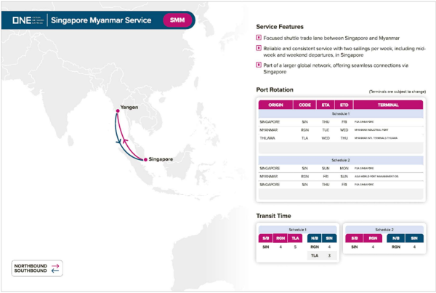Click the teal N/B cell in Schedule 1 transit
The width and height of the screenshot is (436, 293).
(315, 237)
